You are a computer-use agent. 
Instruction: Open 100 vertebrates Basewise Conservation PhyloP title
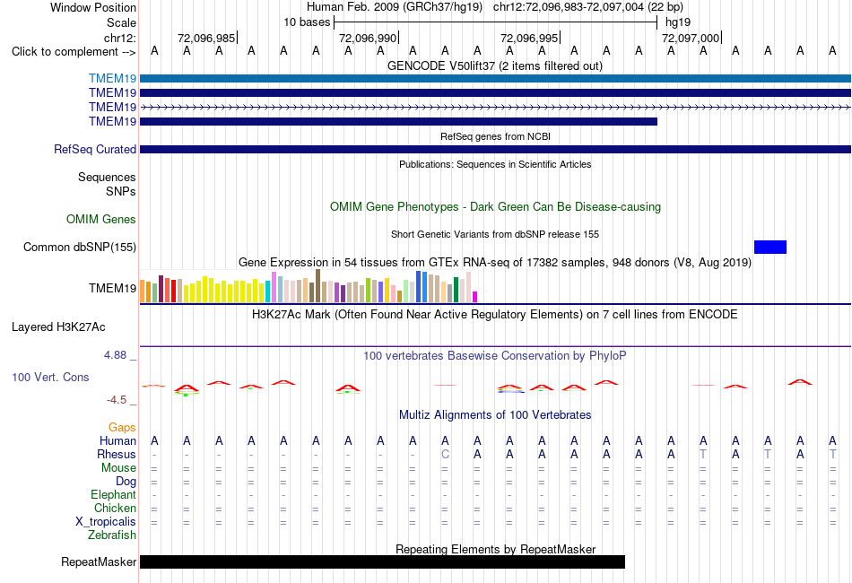click(494, 356)
